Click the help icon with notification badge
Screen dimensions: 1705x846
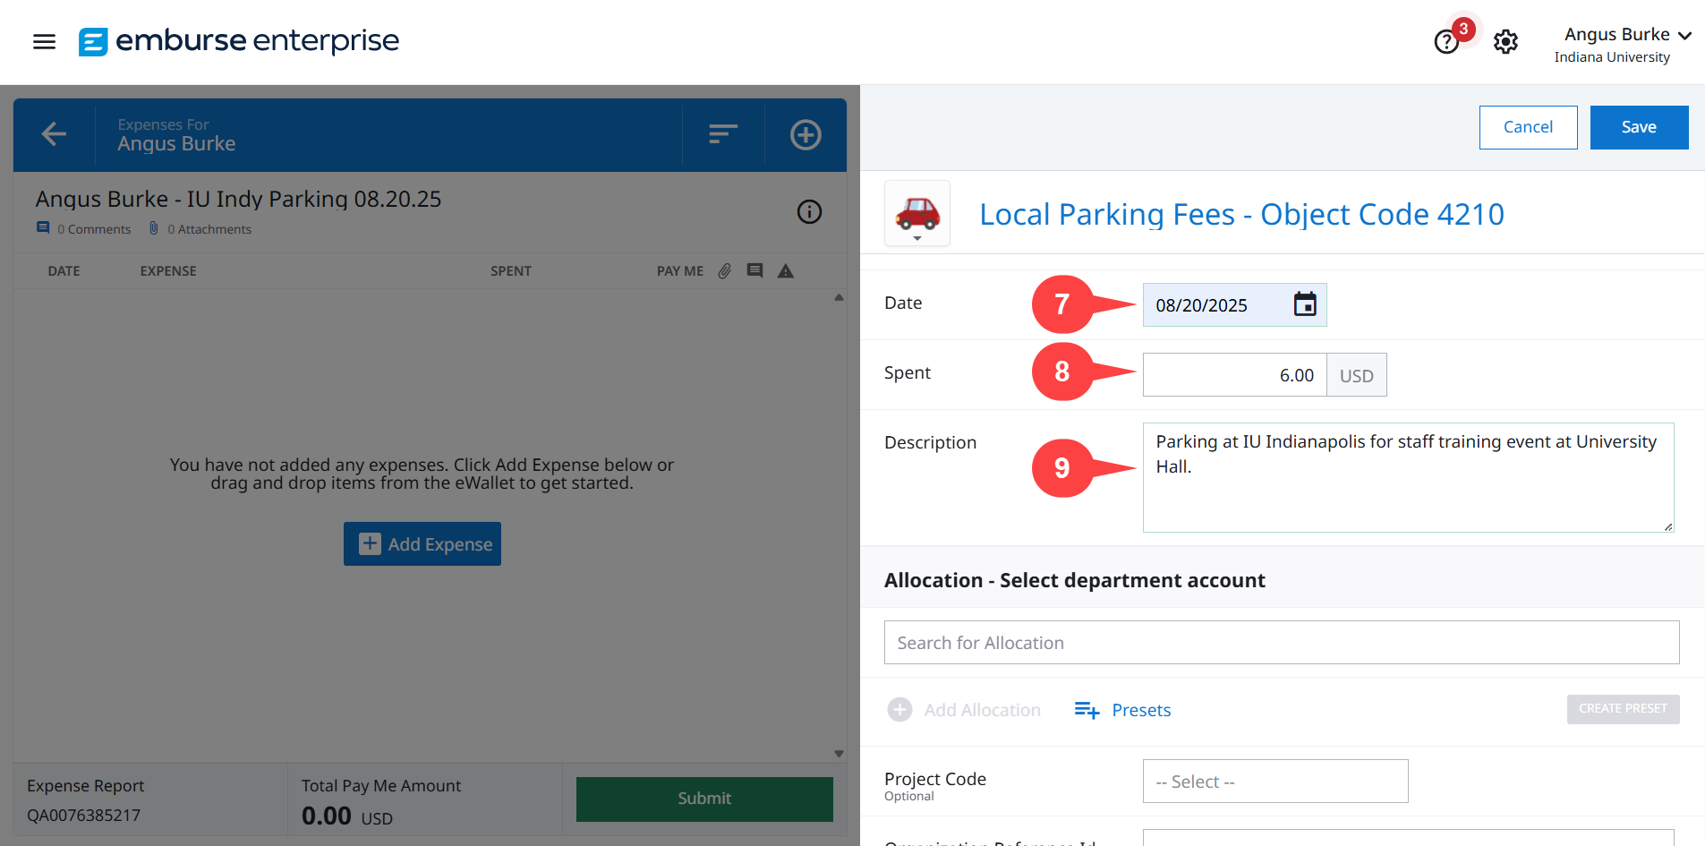point(1446,41)
